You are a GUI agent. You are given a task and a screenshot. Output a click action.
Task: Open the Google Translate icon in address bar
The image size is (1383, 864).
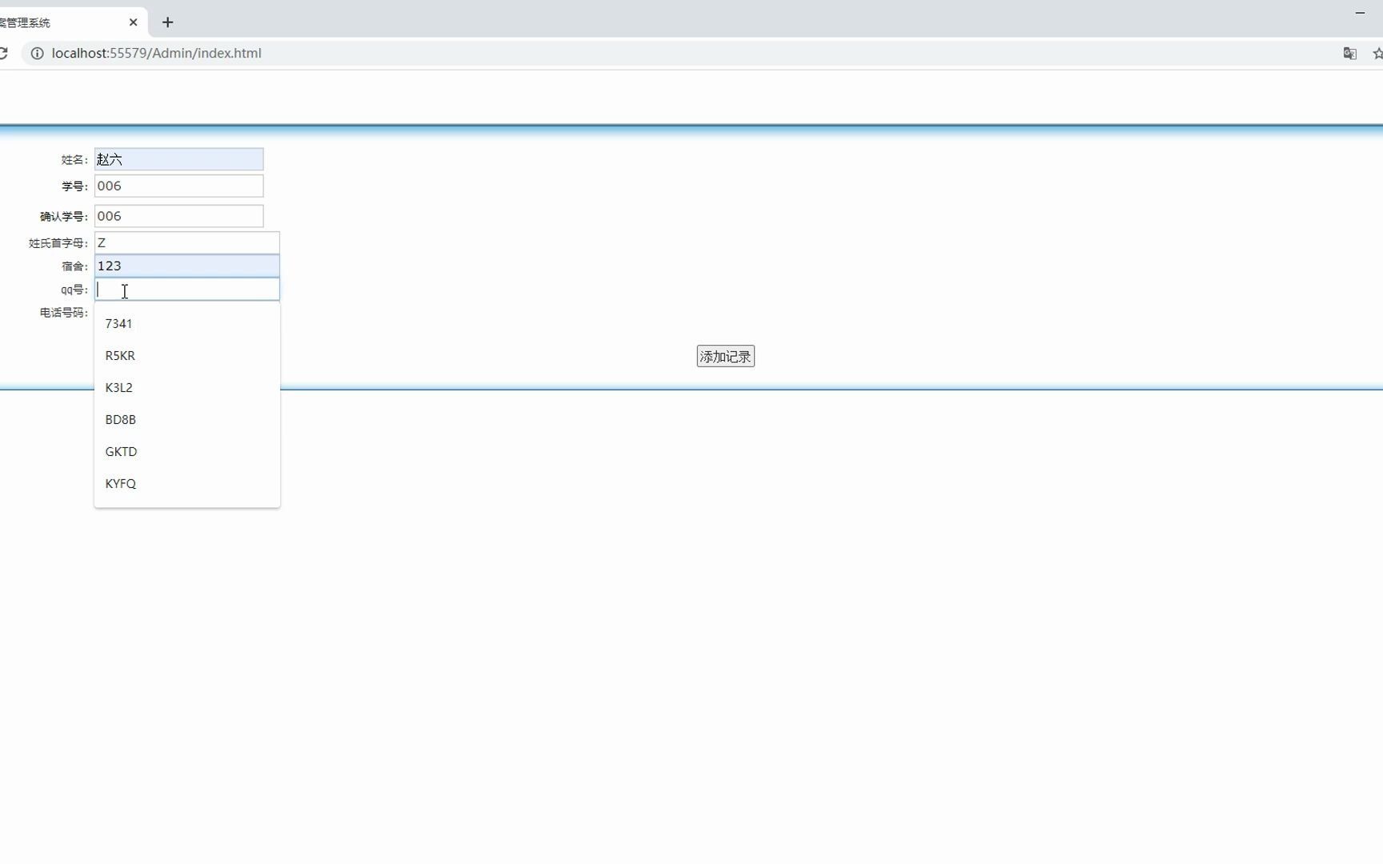(1350, 53)
